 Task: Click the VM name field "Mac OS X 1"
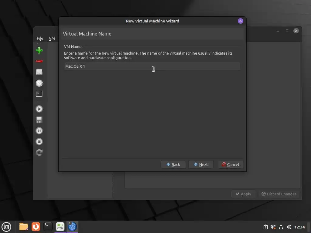pyautogui.click(x=152, y=66)
